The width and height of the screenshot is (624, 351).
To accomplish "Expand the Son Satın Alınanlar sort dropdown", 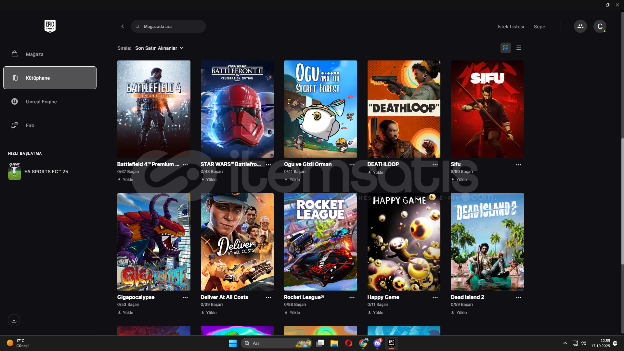I will [159, 48].
